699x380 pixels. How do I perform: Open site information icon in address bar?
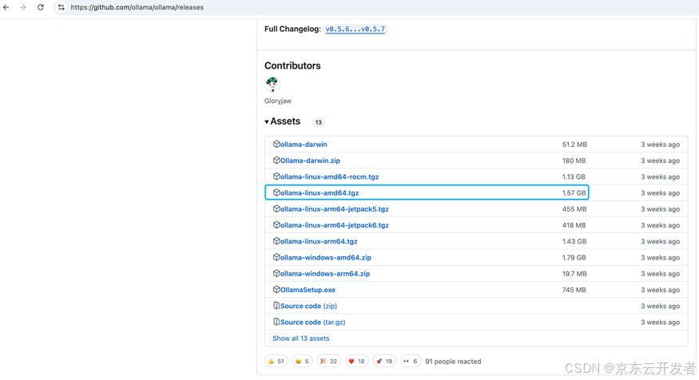[61, 7]
